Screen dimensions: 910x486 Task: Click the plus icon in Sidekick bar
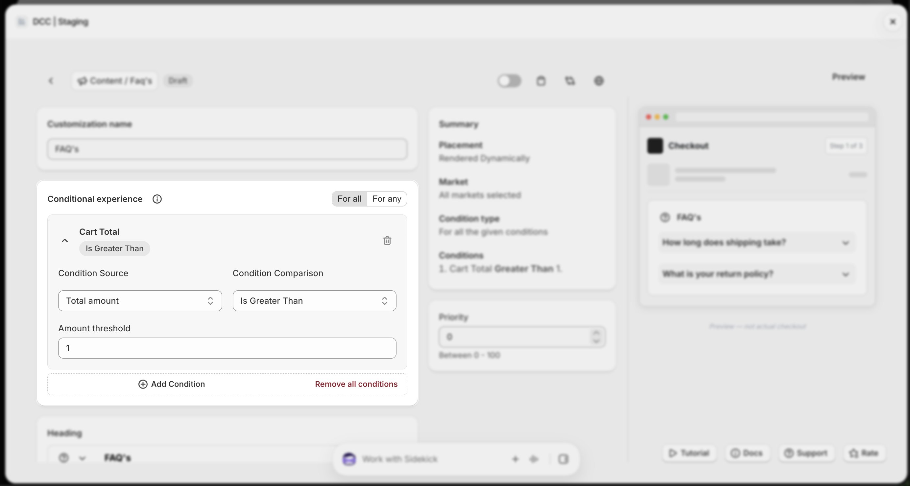pyautogui.click(x=515, y=459)
